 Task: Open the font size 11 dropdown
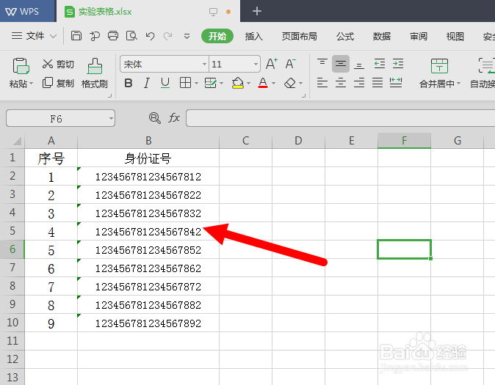(x=256, y=65)
